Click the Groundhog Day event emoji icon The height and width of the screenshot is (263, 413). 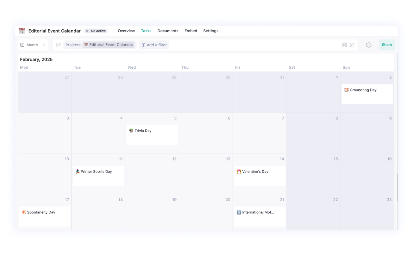click(x=346, y=89)
